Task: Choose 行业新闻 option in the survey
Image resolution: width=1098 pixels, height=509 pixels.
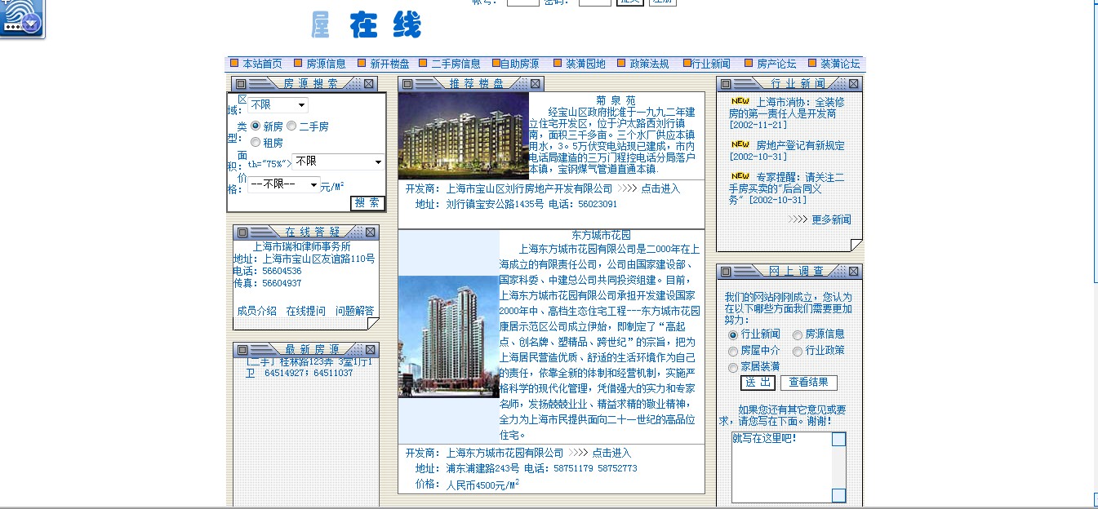Action: point(733,335)
